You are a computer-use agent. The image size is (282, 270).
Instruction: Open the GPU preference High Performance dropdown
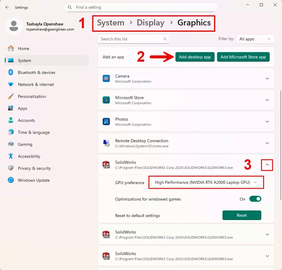pyautogui.click(x=206, y=182)
